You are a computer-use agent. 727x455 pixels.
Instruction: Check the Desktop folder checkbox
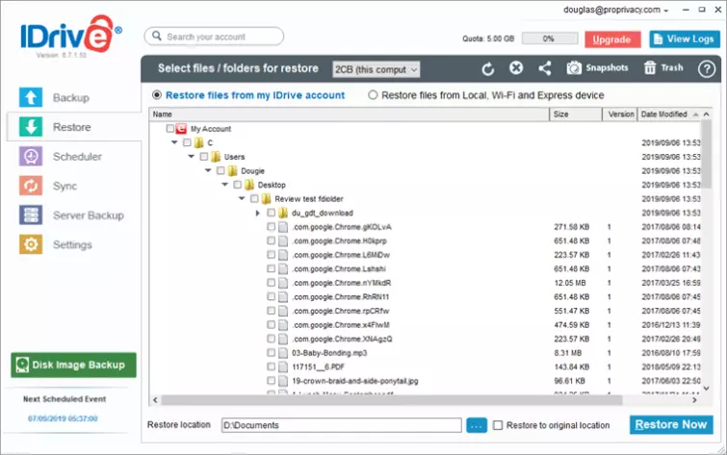[x=238, y=185]
